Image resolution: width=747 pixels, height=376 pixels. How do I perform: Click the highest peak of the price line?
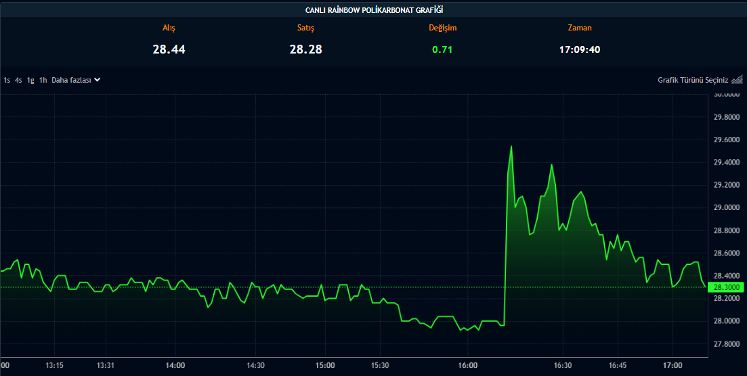pos(511,146)
